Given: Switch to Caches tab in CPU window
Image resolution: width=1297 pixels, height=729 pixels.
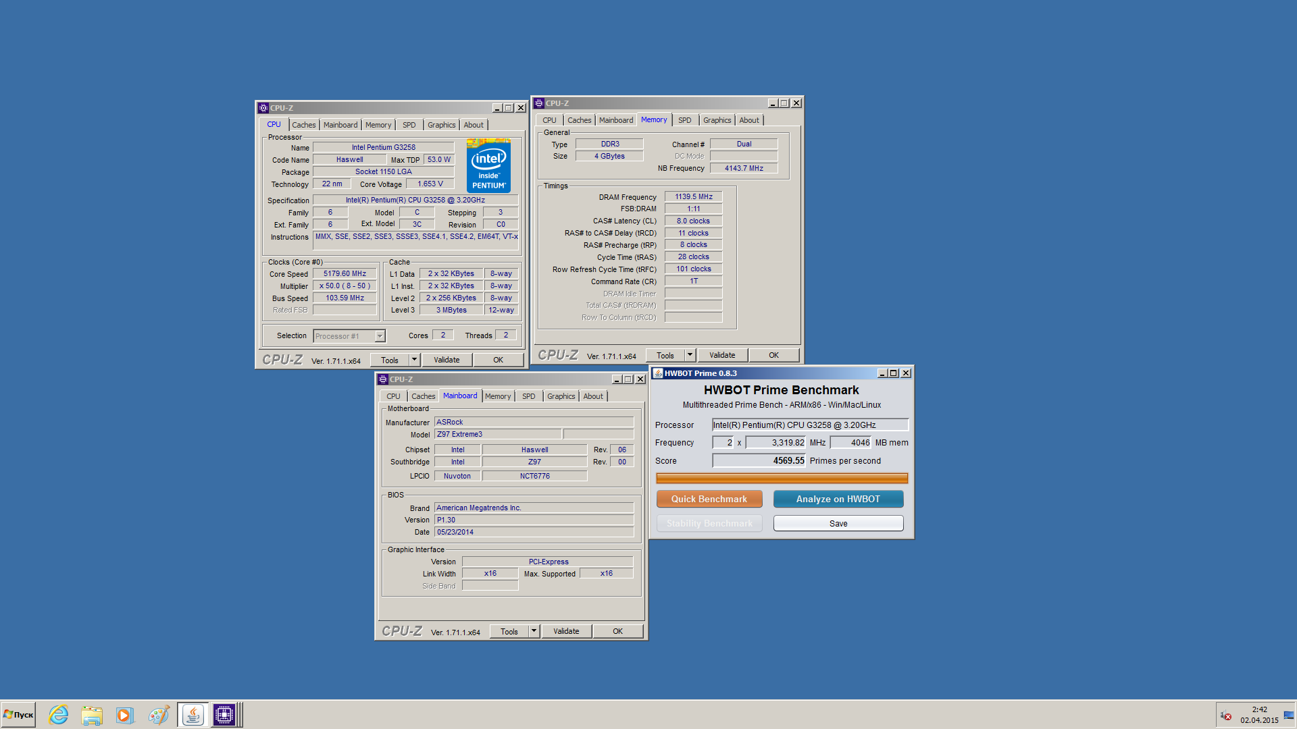Looking at the screenshot, I should 304,125.
